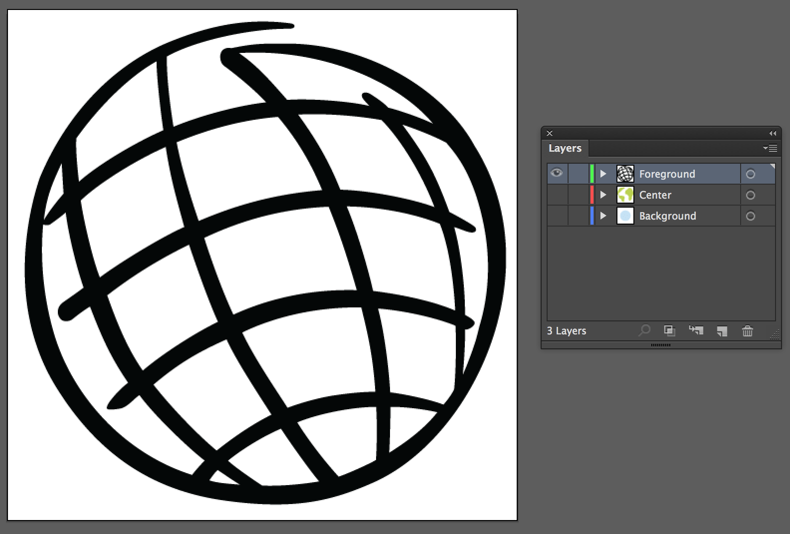790x534 pixels.
Task: Click the Center layer target circle
Action: tap(751, 195)
